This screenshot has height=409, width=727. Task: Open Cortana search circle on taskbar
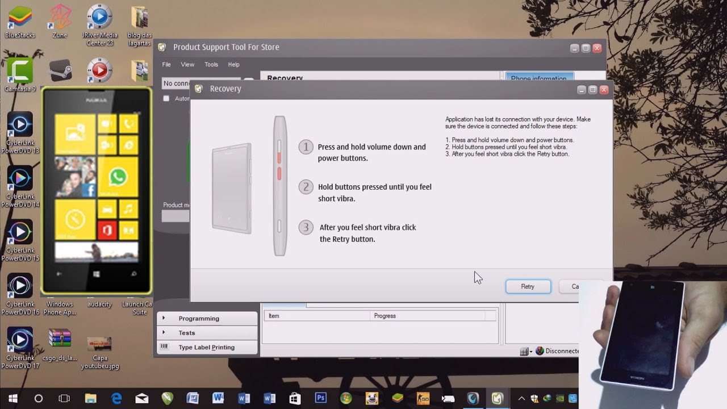(39, 398)
